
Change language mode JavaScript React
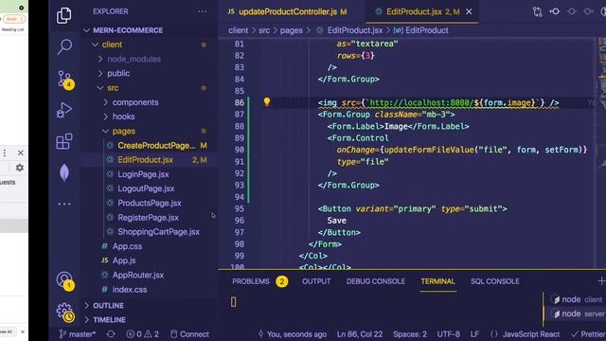tap(530, 334)
